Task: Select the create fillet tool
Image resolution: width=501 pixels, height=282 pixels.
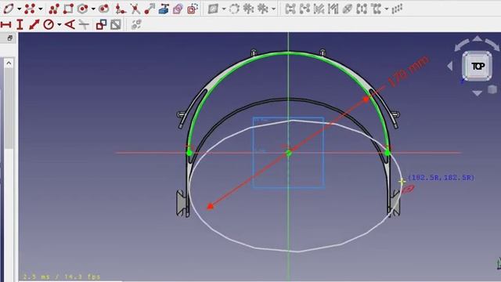Action: [121, 9]
